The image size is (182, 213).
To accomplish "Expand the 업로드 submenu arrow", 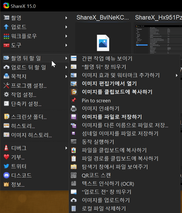I will click(66, 27).
